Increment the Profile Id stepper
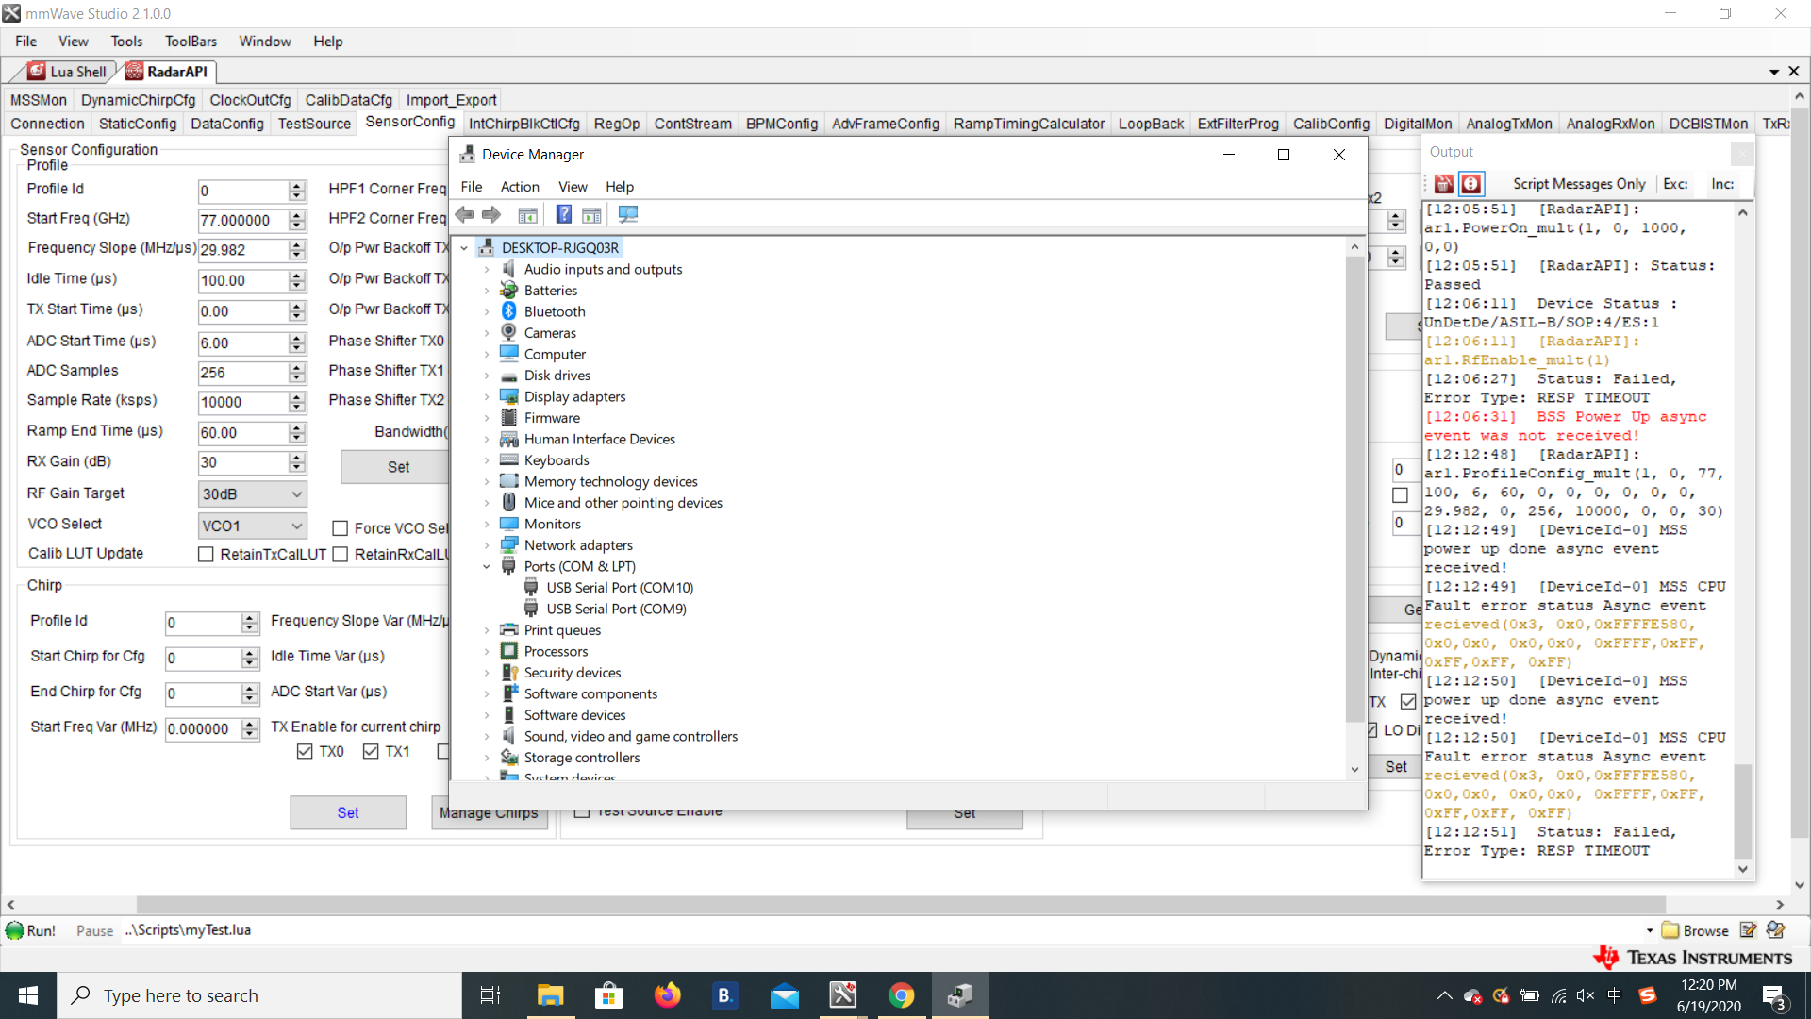Screen dimensions: 1811x1019 tap(297, 186)
